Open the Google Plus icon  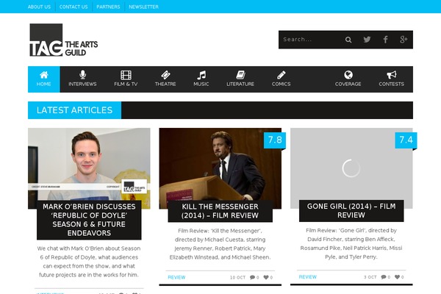pyautogui.click(x=404, y=40)
